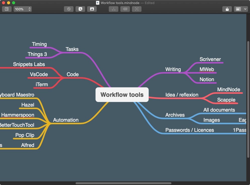Select the Scapple node
Image resolution: width=250 pixels, height=185 pixels.
[226, 100]
